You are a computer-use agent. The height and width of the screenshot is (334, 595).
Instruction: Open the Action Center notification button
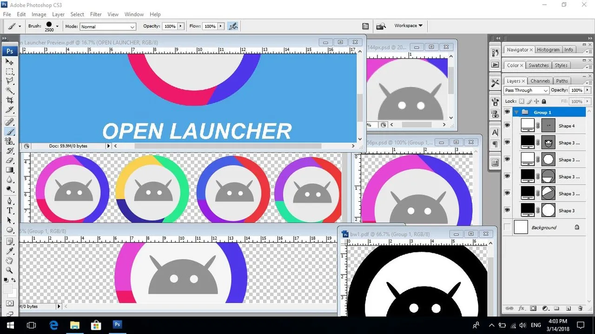tap(581, 325)
